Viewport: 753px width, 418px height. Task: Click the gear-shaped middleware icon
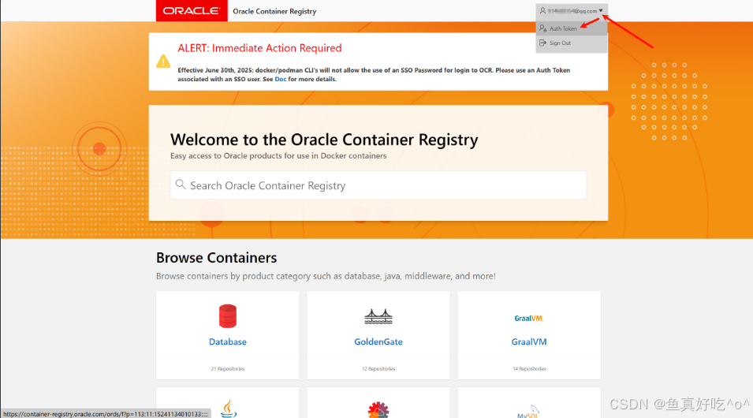click(x=378, y=410)
